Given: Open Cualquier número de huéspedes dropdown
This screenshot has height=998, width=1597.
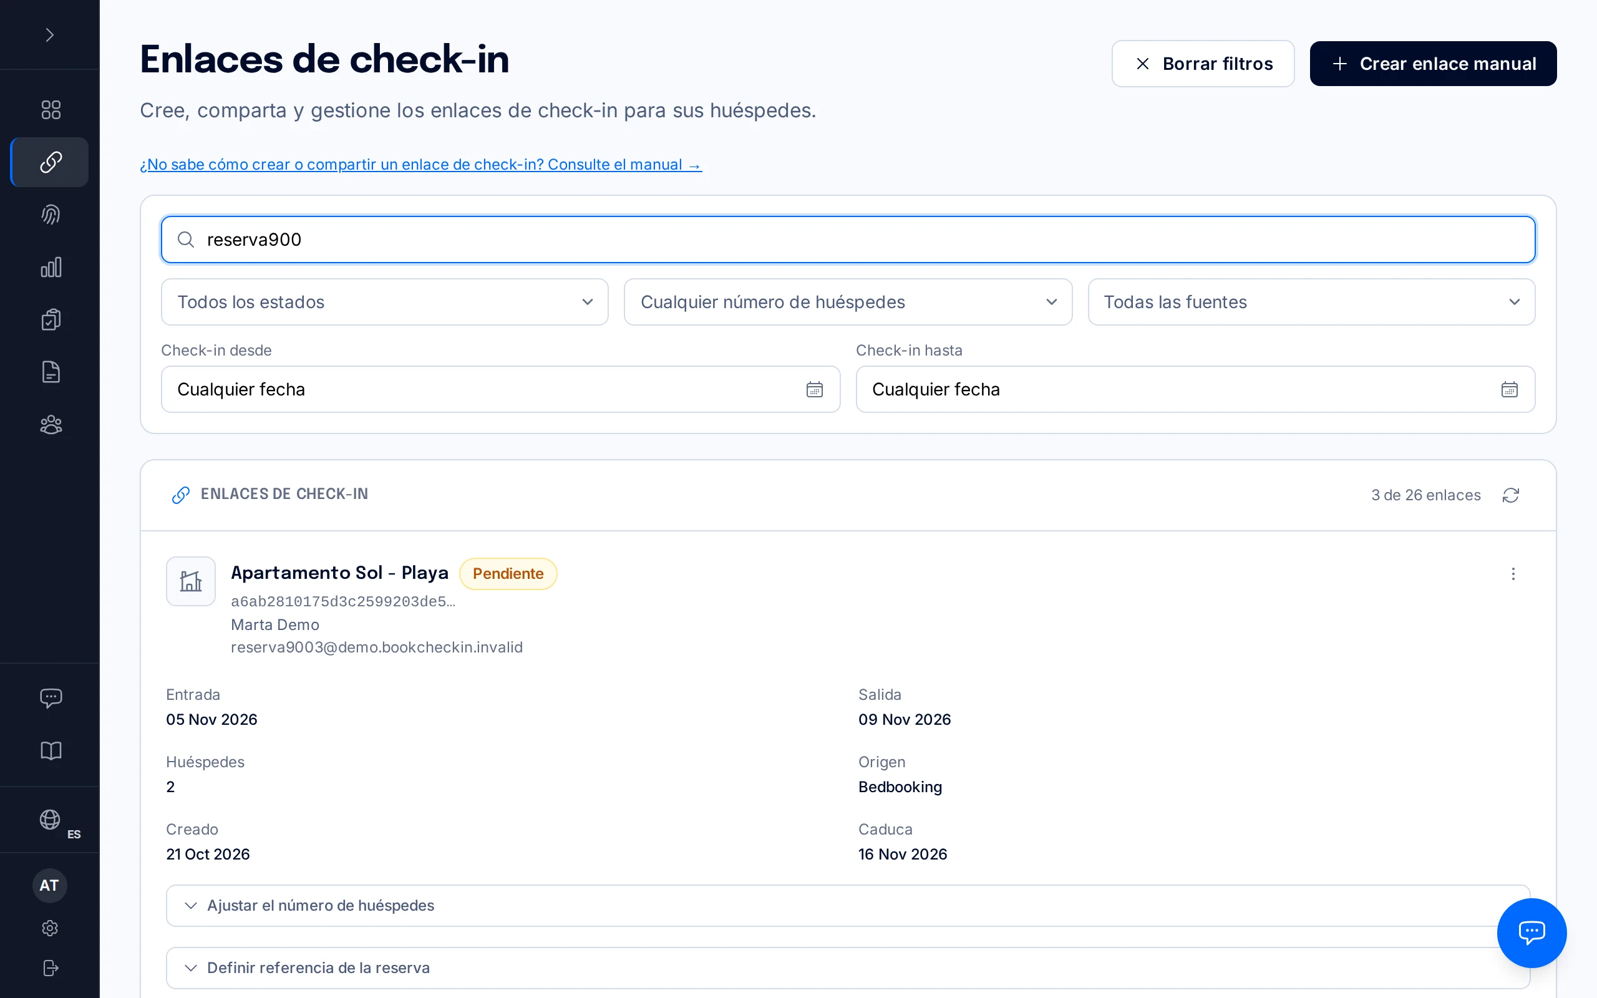Looking at the screenshot, I should tap(848, 302).
